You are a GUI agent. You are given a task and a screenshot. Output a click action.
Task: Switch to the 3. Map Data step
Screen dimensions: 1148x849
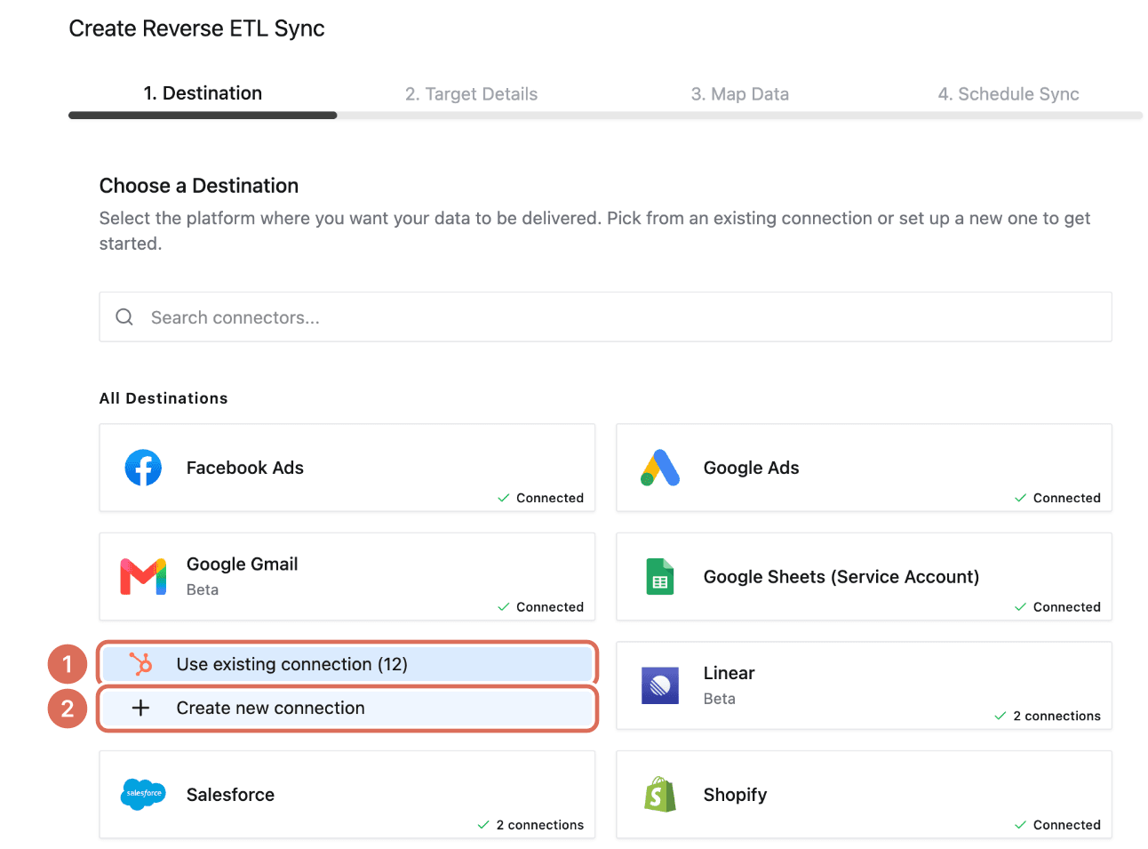pos(740,94)
